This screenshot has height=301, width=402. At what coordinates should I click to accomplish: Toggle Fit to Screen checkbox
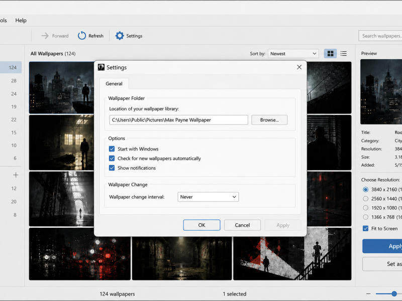pyautogui.click(x=366, y=229)
